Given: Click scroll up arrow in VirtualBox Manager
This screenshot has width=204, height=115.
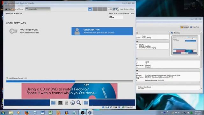Looking at the screenshot, I should [x=201, y=32].
